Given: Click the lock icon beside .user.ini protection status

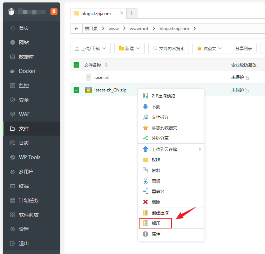Looking at the screenshot, I should coord(247,78).
